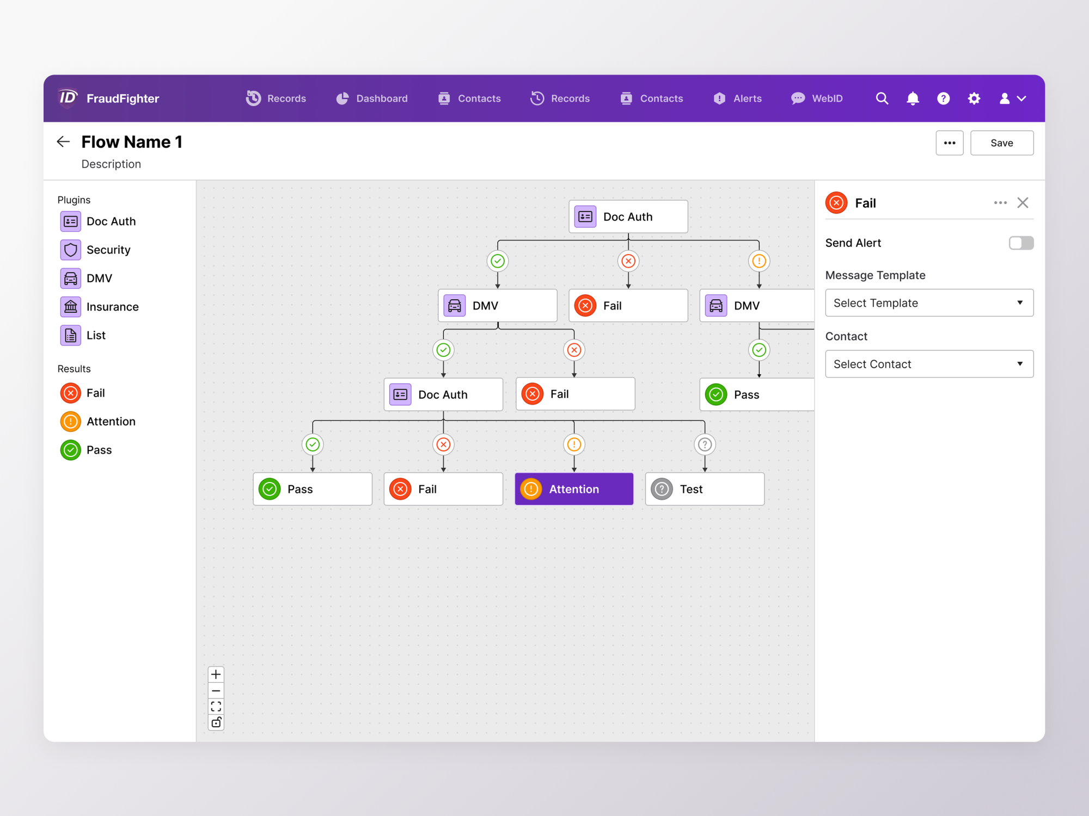Select the DMV plugin in sidebar
Screen dimensions: 1089x816
[87, 279]
